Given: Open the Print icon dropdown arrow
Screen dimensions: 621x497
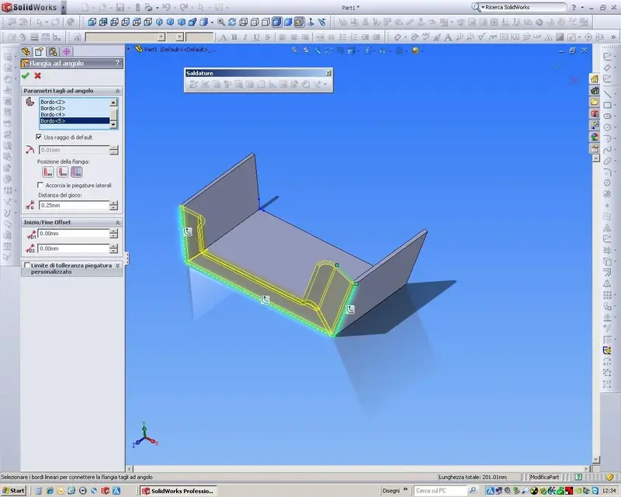Looking at the screenshot, I should 157,8.
